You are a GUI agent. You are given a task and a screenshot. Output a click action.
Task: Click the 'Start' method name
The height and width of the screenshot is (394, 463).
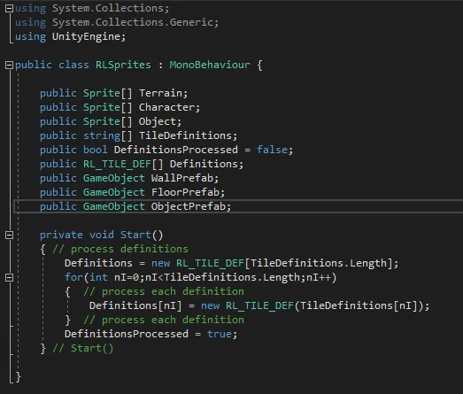[135, 236]
